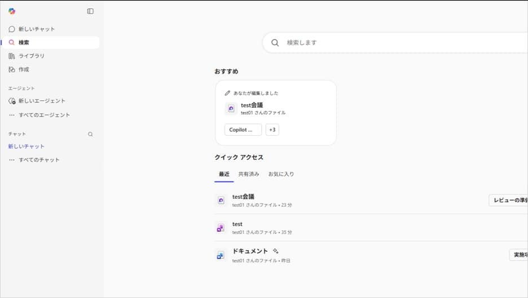Open the 検索 sidebar item
This screenshot has width=528, height=298.
pyautogui.click(x=24, y=42)
